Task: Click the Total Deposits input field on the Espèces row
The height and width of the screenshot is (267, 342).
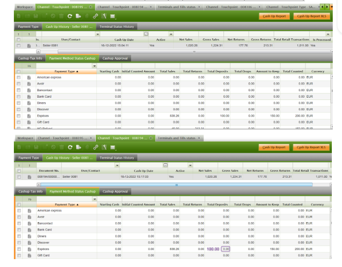Action: point(225,249)
